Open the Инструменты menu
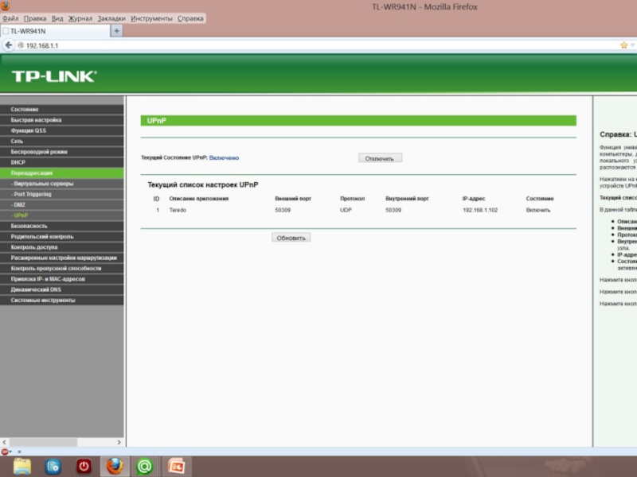The height and width of the screenshot is (477, 637). [151, 18]
